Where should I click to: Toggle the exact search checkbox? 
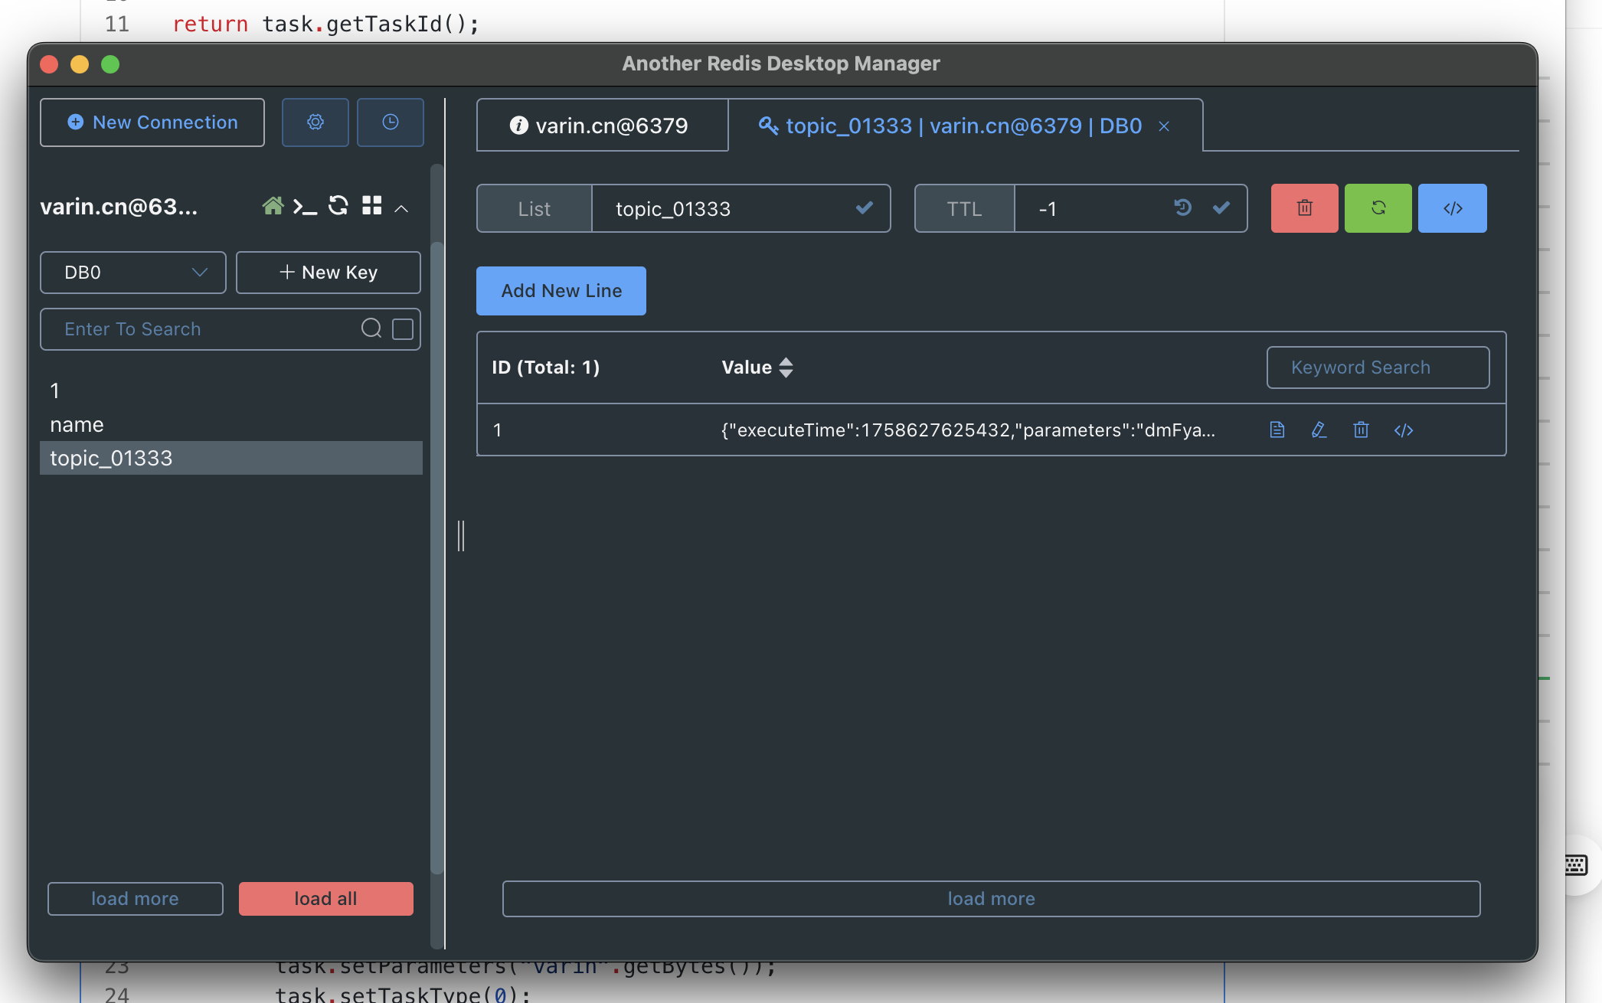[403, 328]
